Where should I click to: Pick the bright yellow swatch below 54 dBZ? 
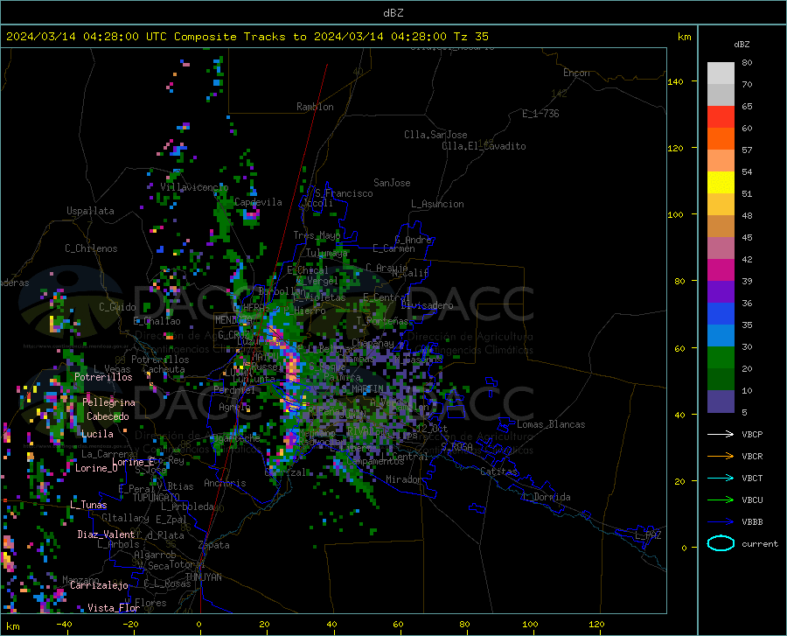point(721,183)
